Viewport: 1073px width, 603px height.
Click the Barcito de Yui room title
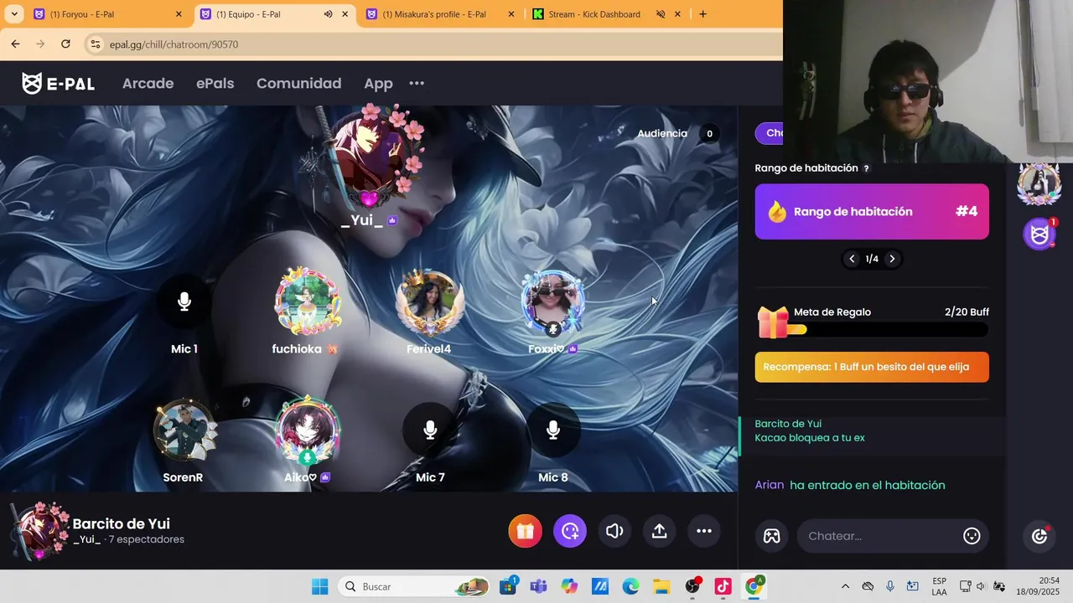click(x=121, y=523)
